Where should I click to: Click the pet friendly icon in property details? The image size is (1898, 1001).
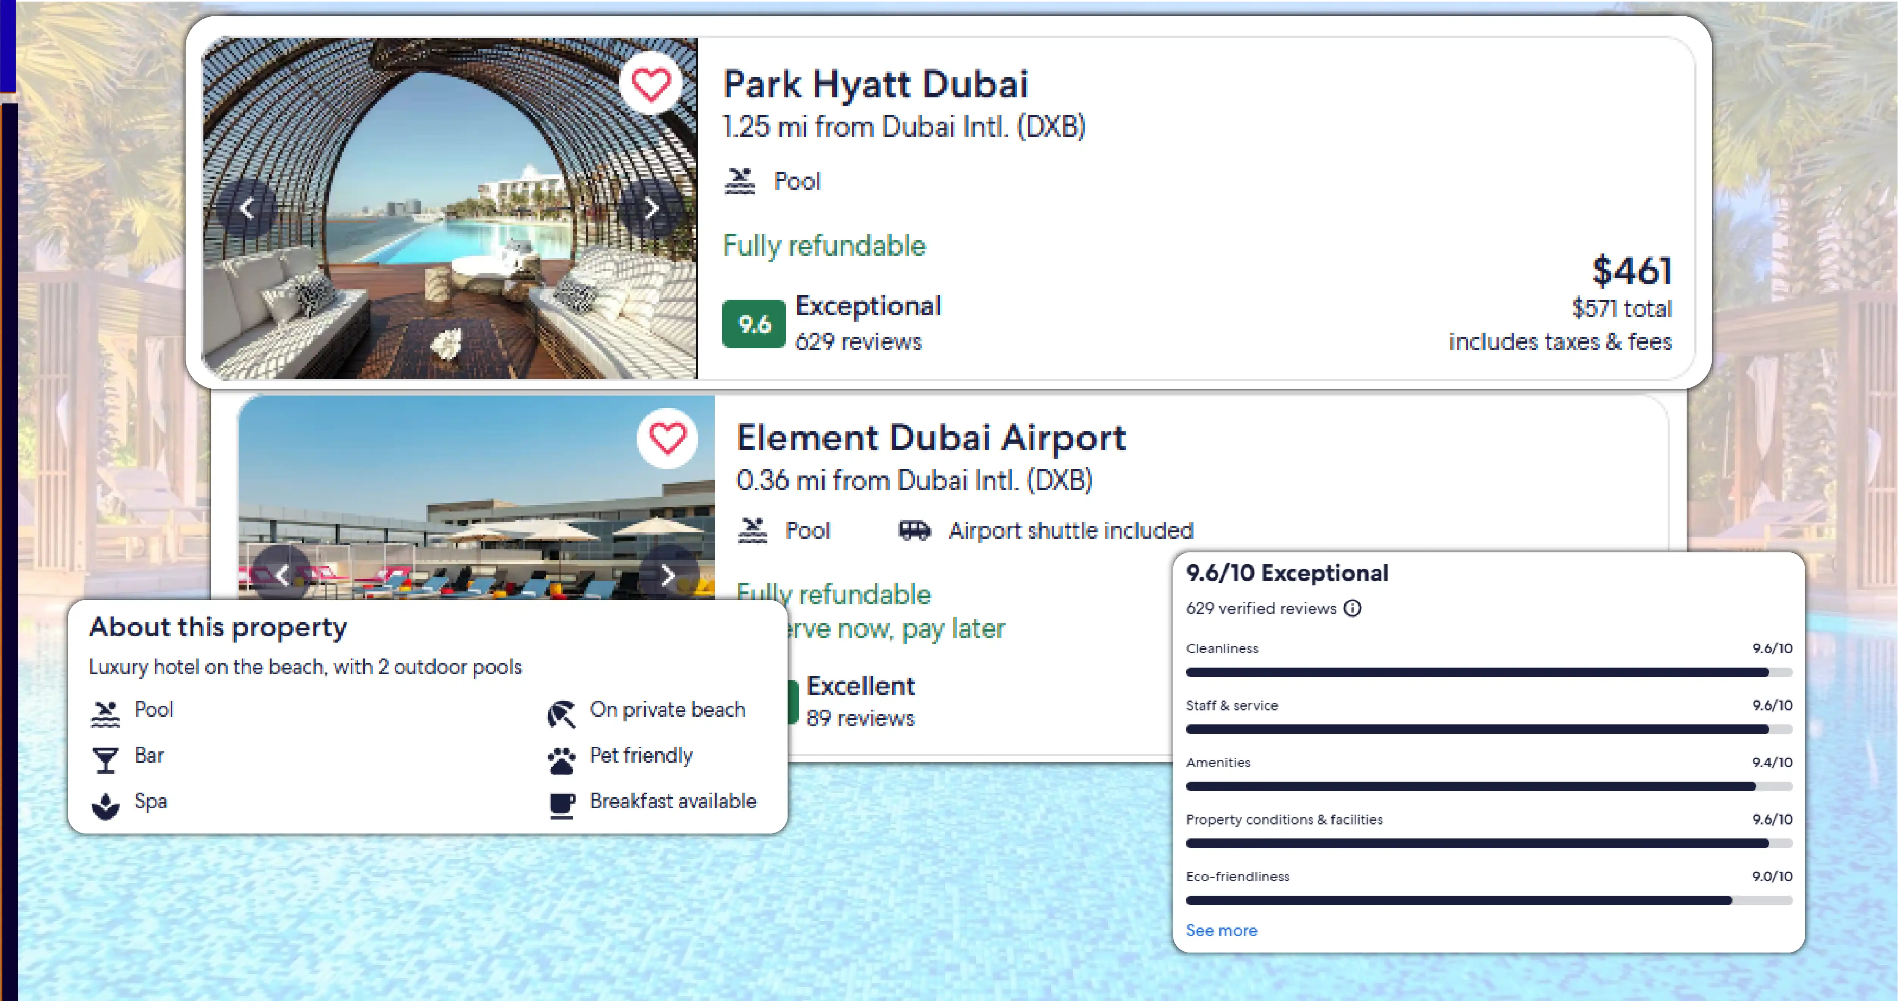(x=561, y=755)
